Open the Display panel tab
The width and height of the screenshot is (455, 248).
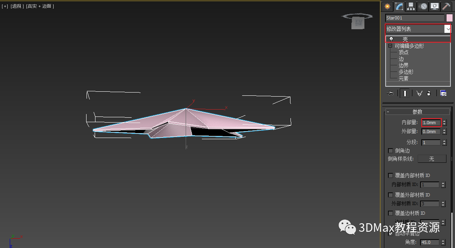pos(435,6)
